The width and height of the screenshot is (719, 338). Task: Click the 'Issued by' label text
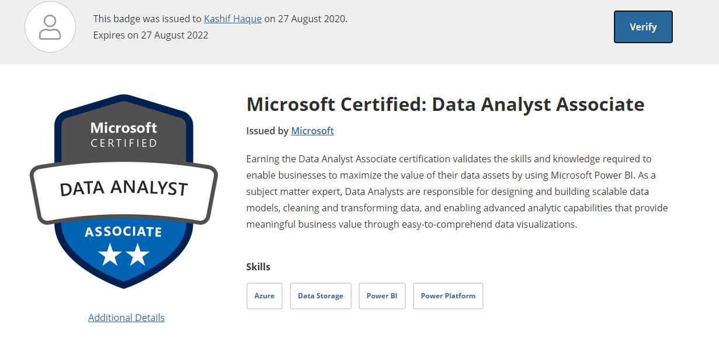268,131
